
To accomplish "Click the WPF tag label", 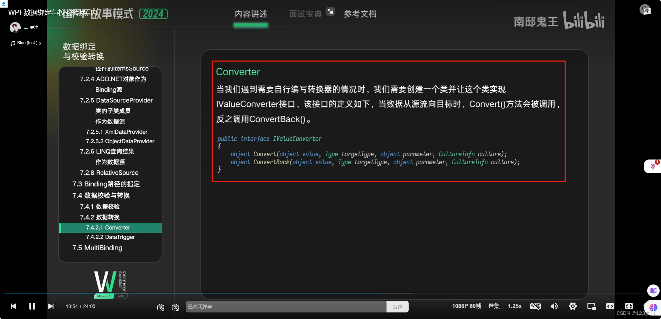I will pyautogui.click(x=121, y=296).
